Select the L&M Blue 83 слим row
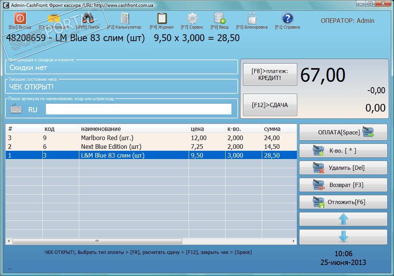Image resolution: width=394 pixels, height=276 pixels. pos(151,155)
